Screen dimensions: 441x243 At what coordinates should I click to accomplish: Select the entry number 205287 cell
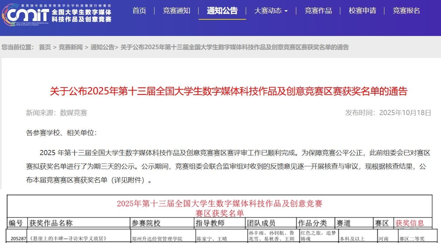(x=18, y=239)
